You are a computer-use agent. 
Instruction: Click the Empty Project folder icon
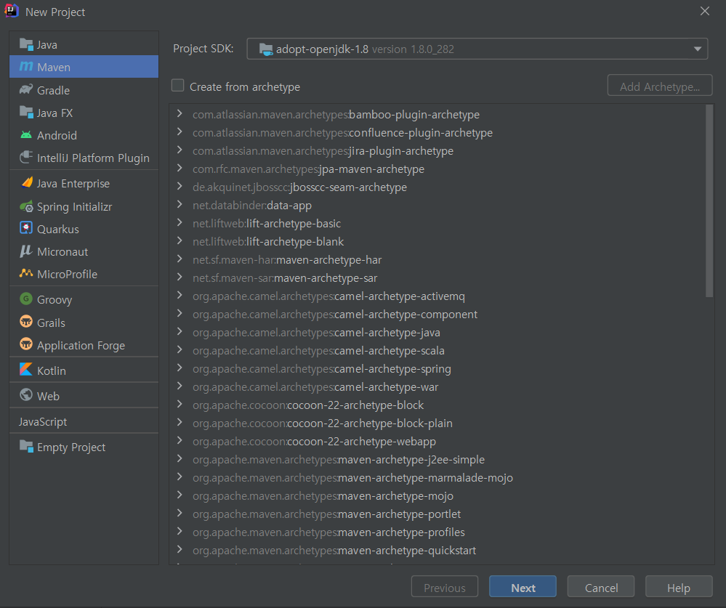[x=26, y=447]
